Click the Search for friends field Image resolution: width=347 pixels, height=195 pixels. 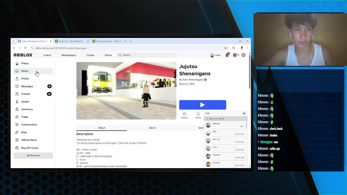tap(226, 119)
